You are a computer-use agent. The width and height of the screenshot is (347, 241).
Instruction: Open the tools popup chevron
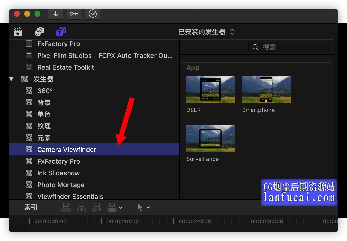[148, 208]
